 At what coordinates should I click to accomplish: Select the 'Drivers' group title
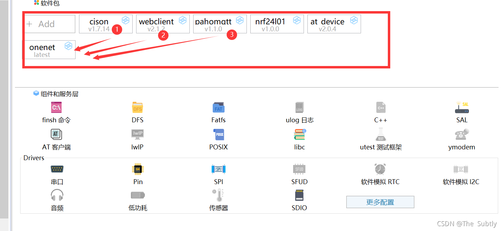tap(34, 158)
